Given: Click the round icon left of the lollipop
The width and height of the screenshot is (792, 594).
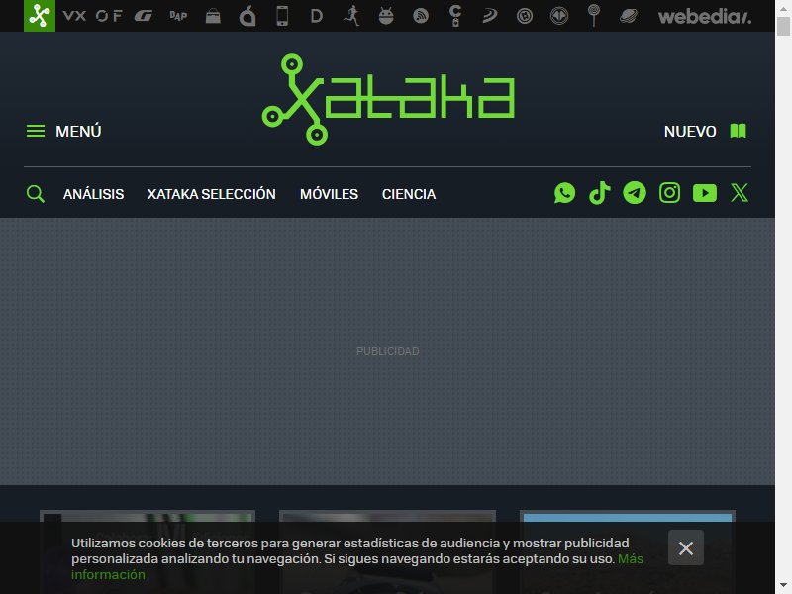Looking at the screenshot, I should [x=559, y=16].
